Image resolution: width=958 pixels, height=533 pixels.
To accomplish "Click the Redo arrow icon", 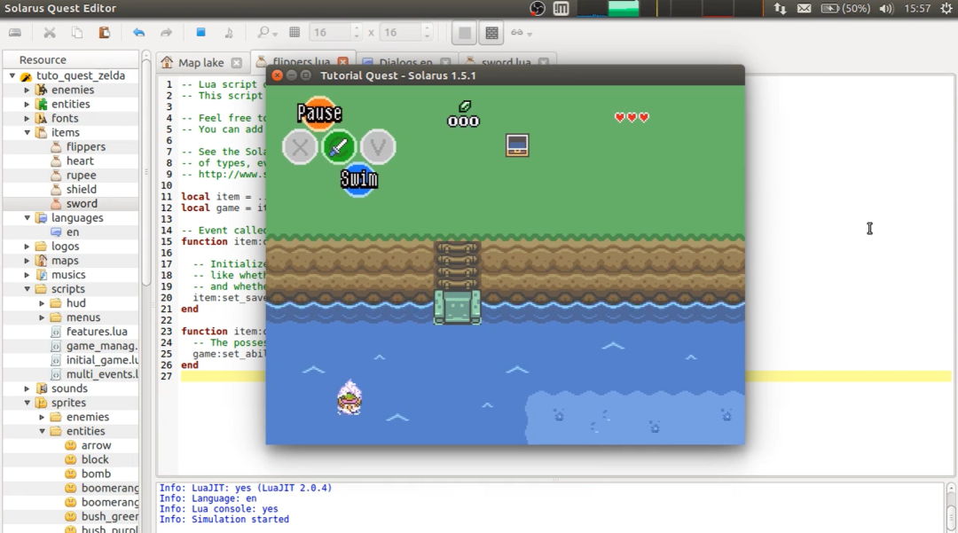I will click(166, 32).
